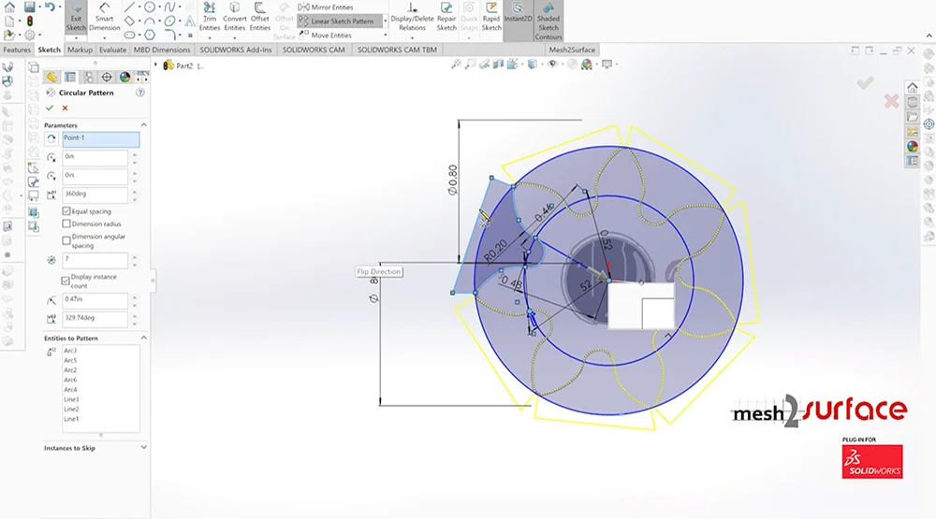The height and width of the screenshot is (519, 936).
Task: Collapse the Parameters section
Action: [x=144, y=125]
